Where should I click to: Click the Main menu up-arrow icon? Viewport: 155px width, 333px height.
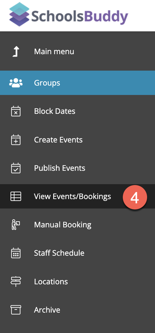[x=16, y=52]
